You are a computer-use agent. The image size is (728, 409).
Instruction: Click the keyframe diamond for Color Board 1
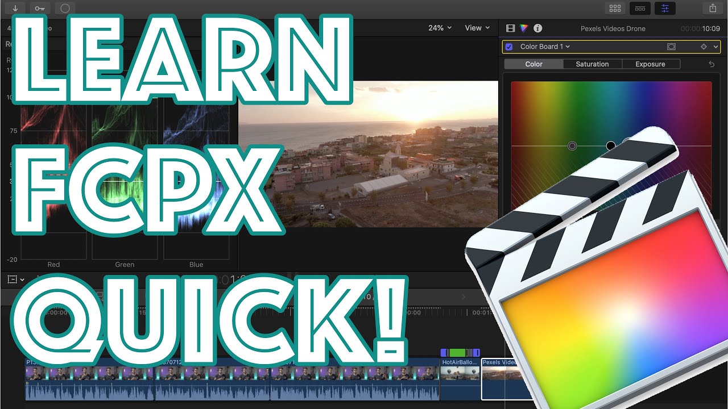pyautogui.click(x=704, y=47)
